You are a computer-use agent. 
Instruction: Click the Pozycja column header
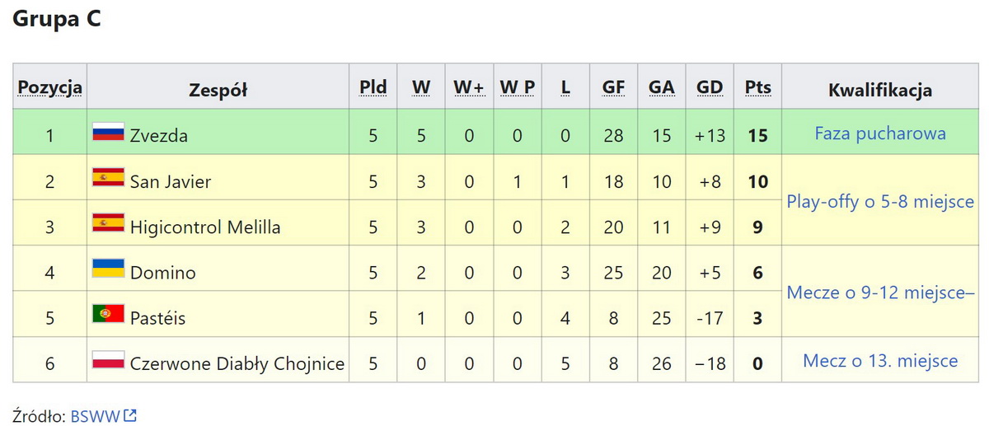[50, 87]
